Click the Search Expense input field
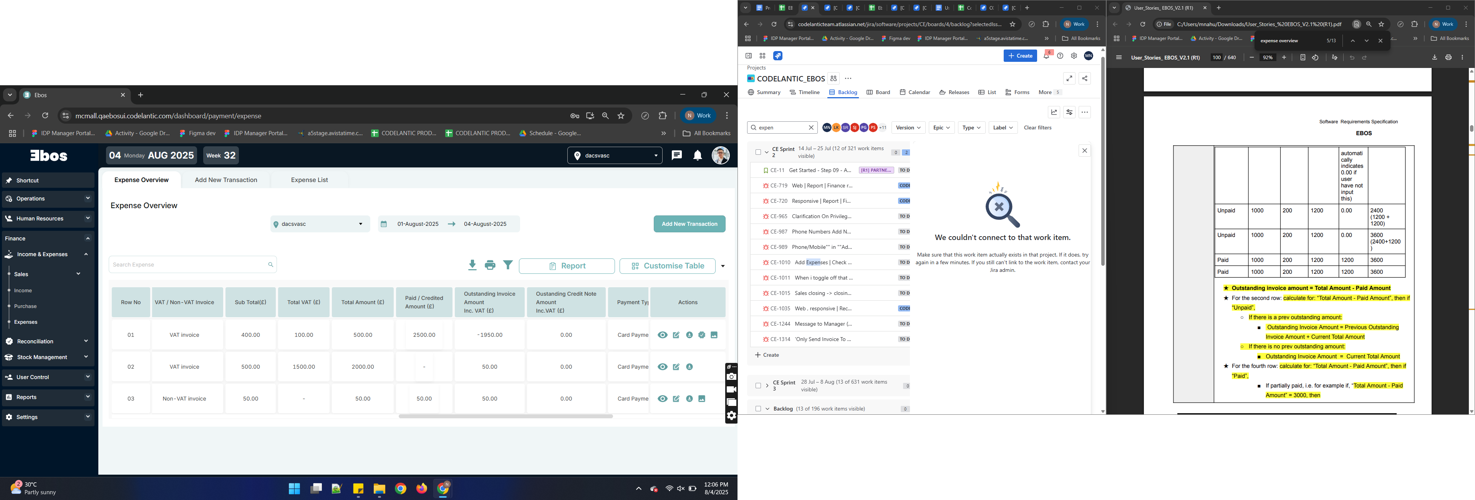The image size is (1475, 500). pyautogui.click(x=192, y=265)
